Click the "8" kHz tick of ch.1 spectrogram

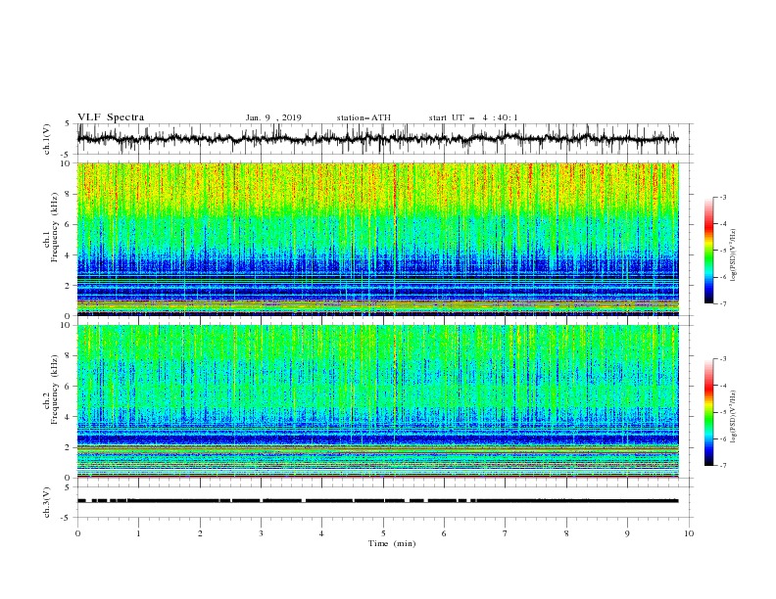coord(69,194)
